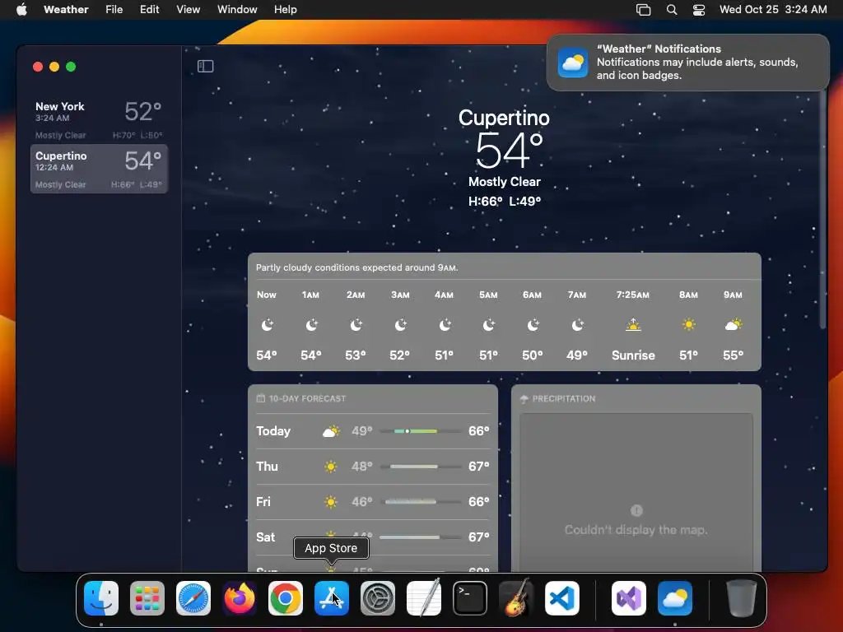Open Stage Manager from the menu bar icon

[643, 10]
